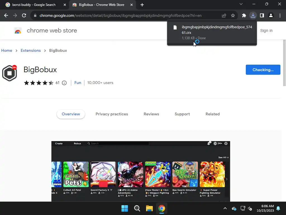This screenshot has height=215, width=286.
Task: Click the downloaded file document icon
Action: point(175,27)
